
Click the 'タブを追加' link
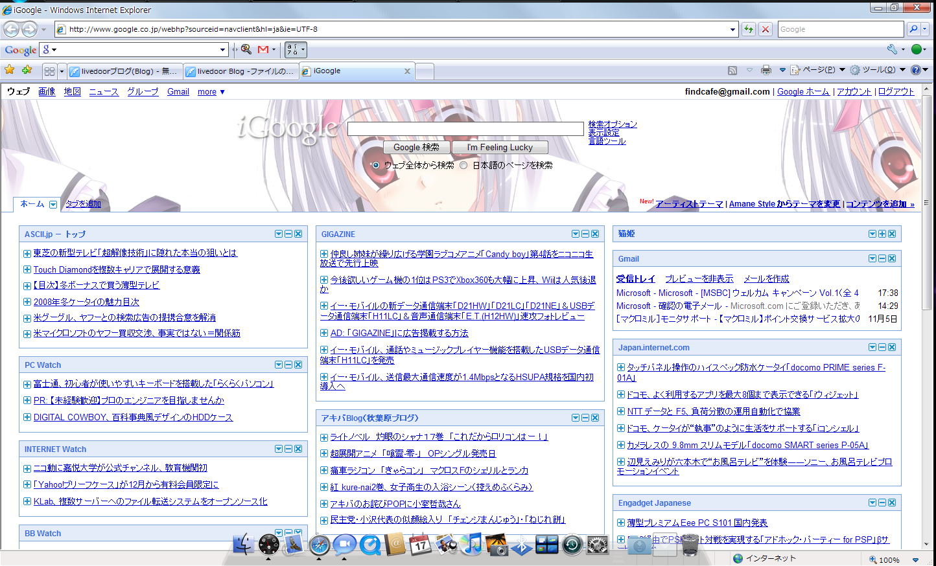click(84, 204)
